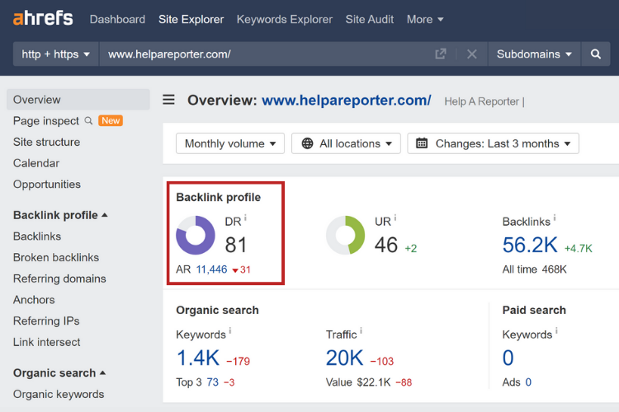Open the http + https protocol dropdown
This screenshot has width=619, height=412.
point(55,54)
